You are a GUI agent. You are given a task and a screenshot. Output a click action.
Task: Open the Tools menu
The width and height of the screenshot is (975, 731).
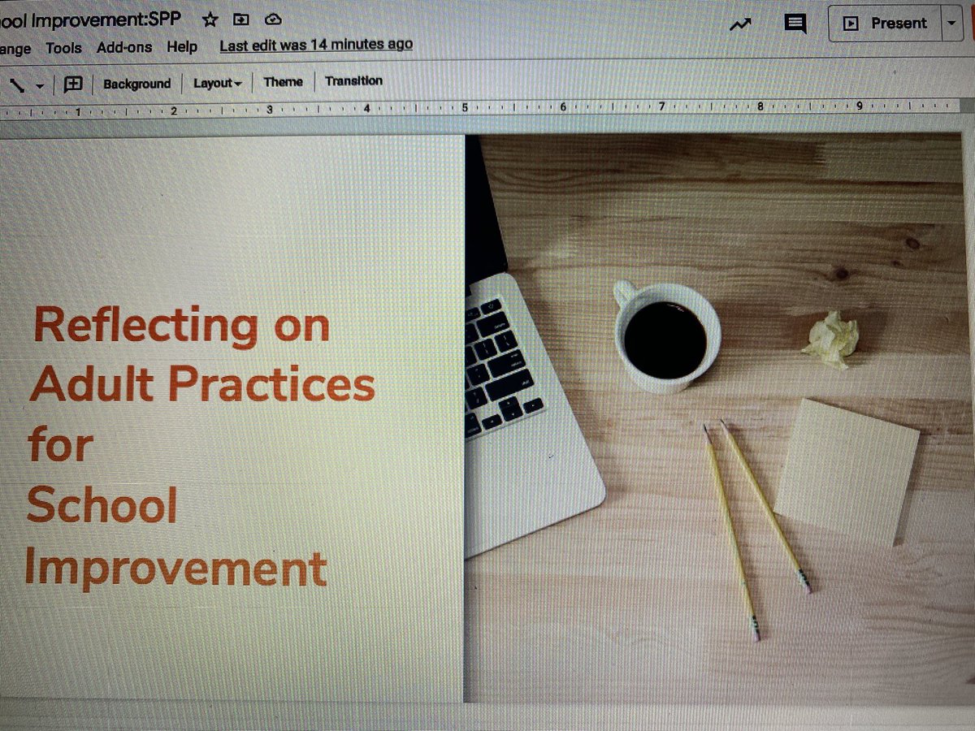click(63, 48)
